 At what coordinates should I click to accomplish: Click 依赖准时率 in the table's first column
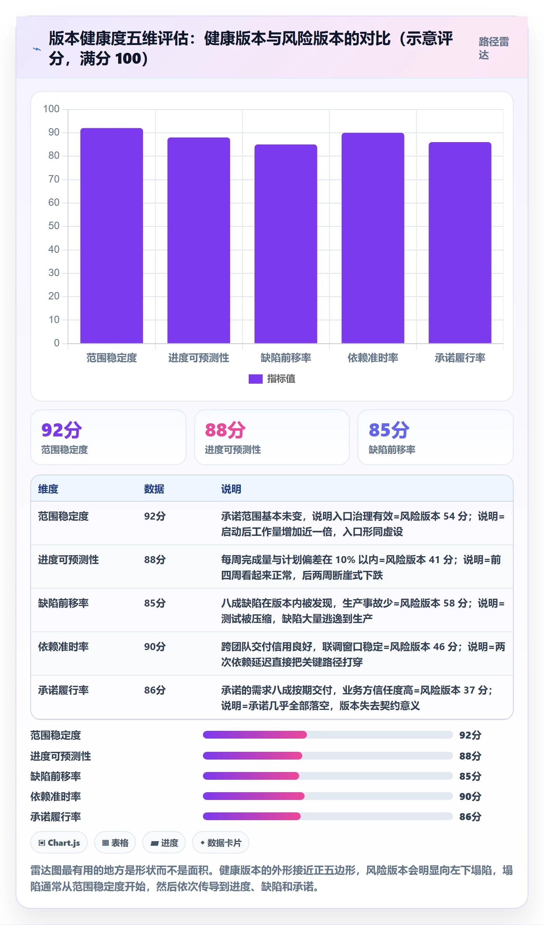(63, 647)
